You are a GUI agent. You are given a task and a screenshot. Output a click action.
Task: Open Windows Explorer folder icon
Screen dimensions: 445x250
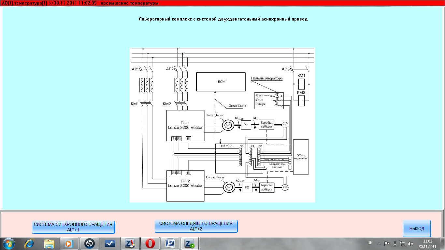point(49,243)
